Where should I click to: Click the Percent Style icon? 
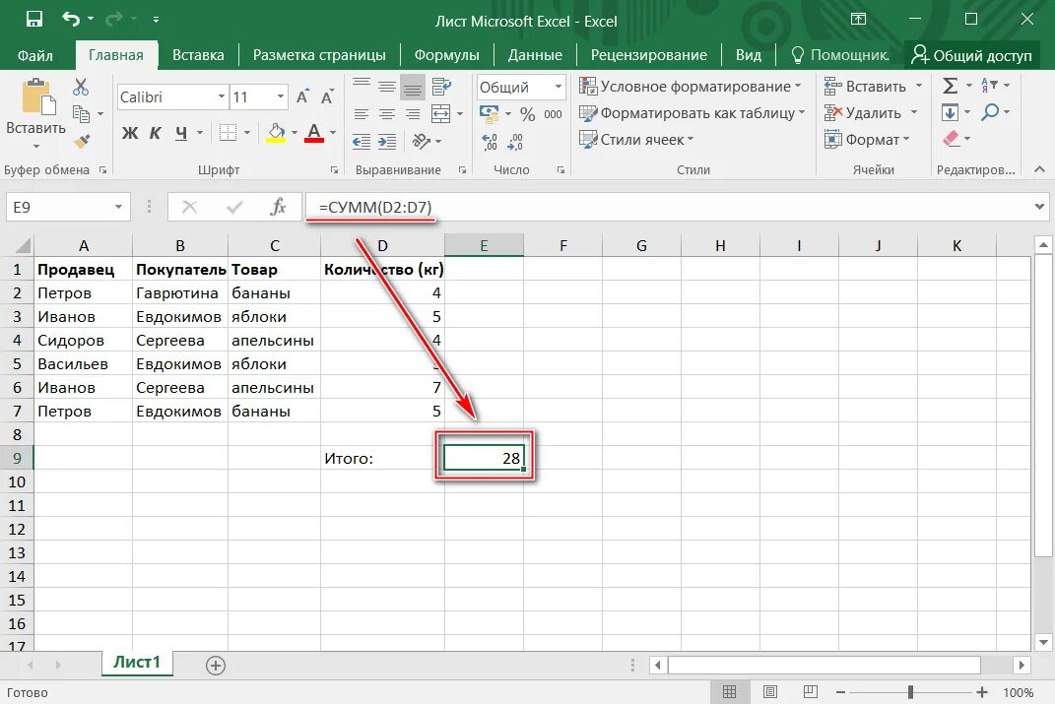click(x=528, y=114)
